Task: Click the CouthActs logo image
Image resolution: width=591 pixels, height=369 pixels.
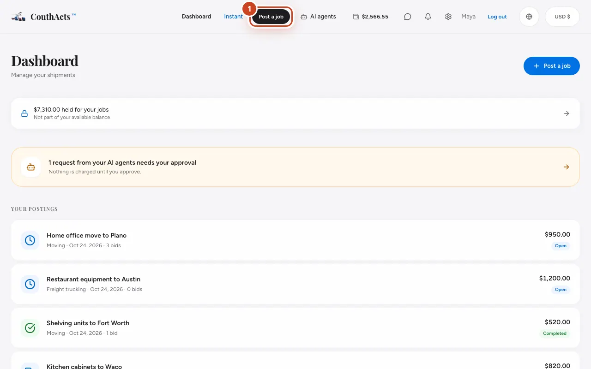Action: coord(18,17)
